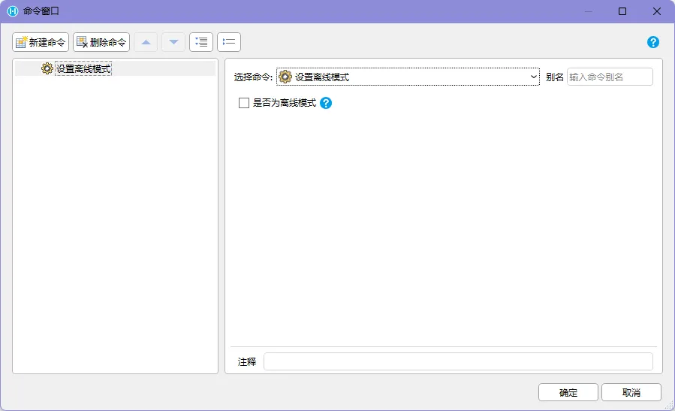Click the 注释 comment input field

tap(458, 361)
